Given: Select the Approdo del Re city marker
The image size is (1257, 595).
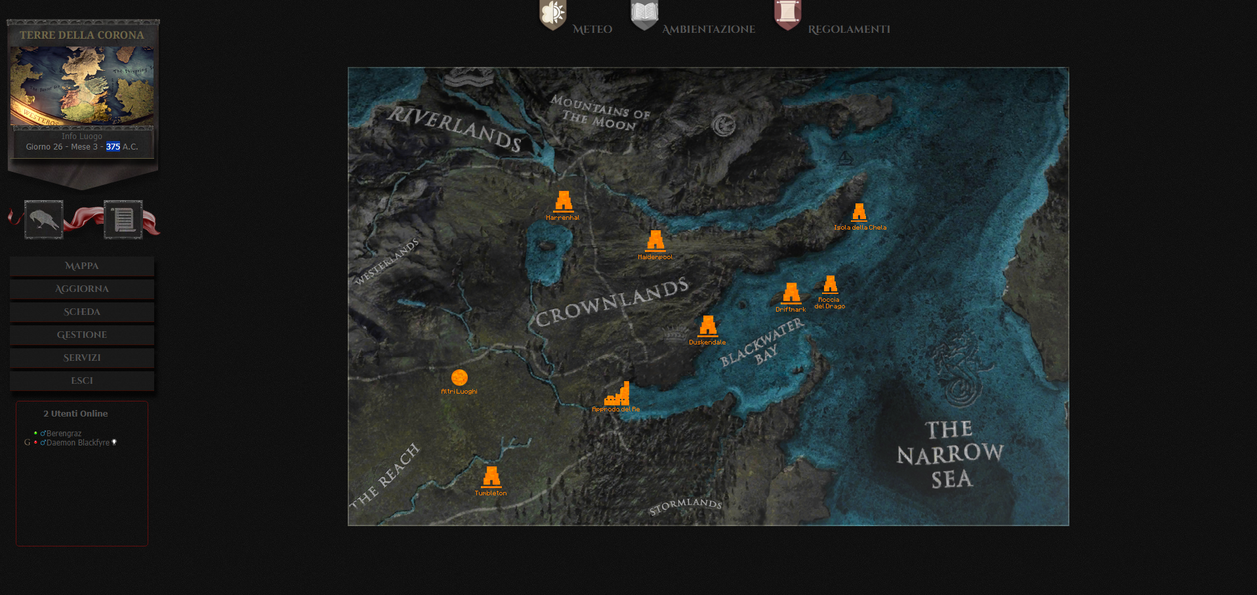Looking at the screenshot, I should coord(617,394).
